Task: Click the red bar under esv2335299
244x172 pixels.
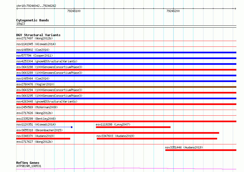Action: (126, 121)
